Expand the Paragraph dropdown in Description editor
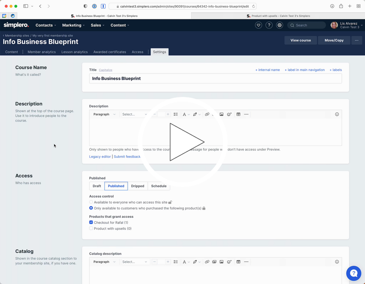The image size is (365, 284). [104, 114]
